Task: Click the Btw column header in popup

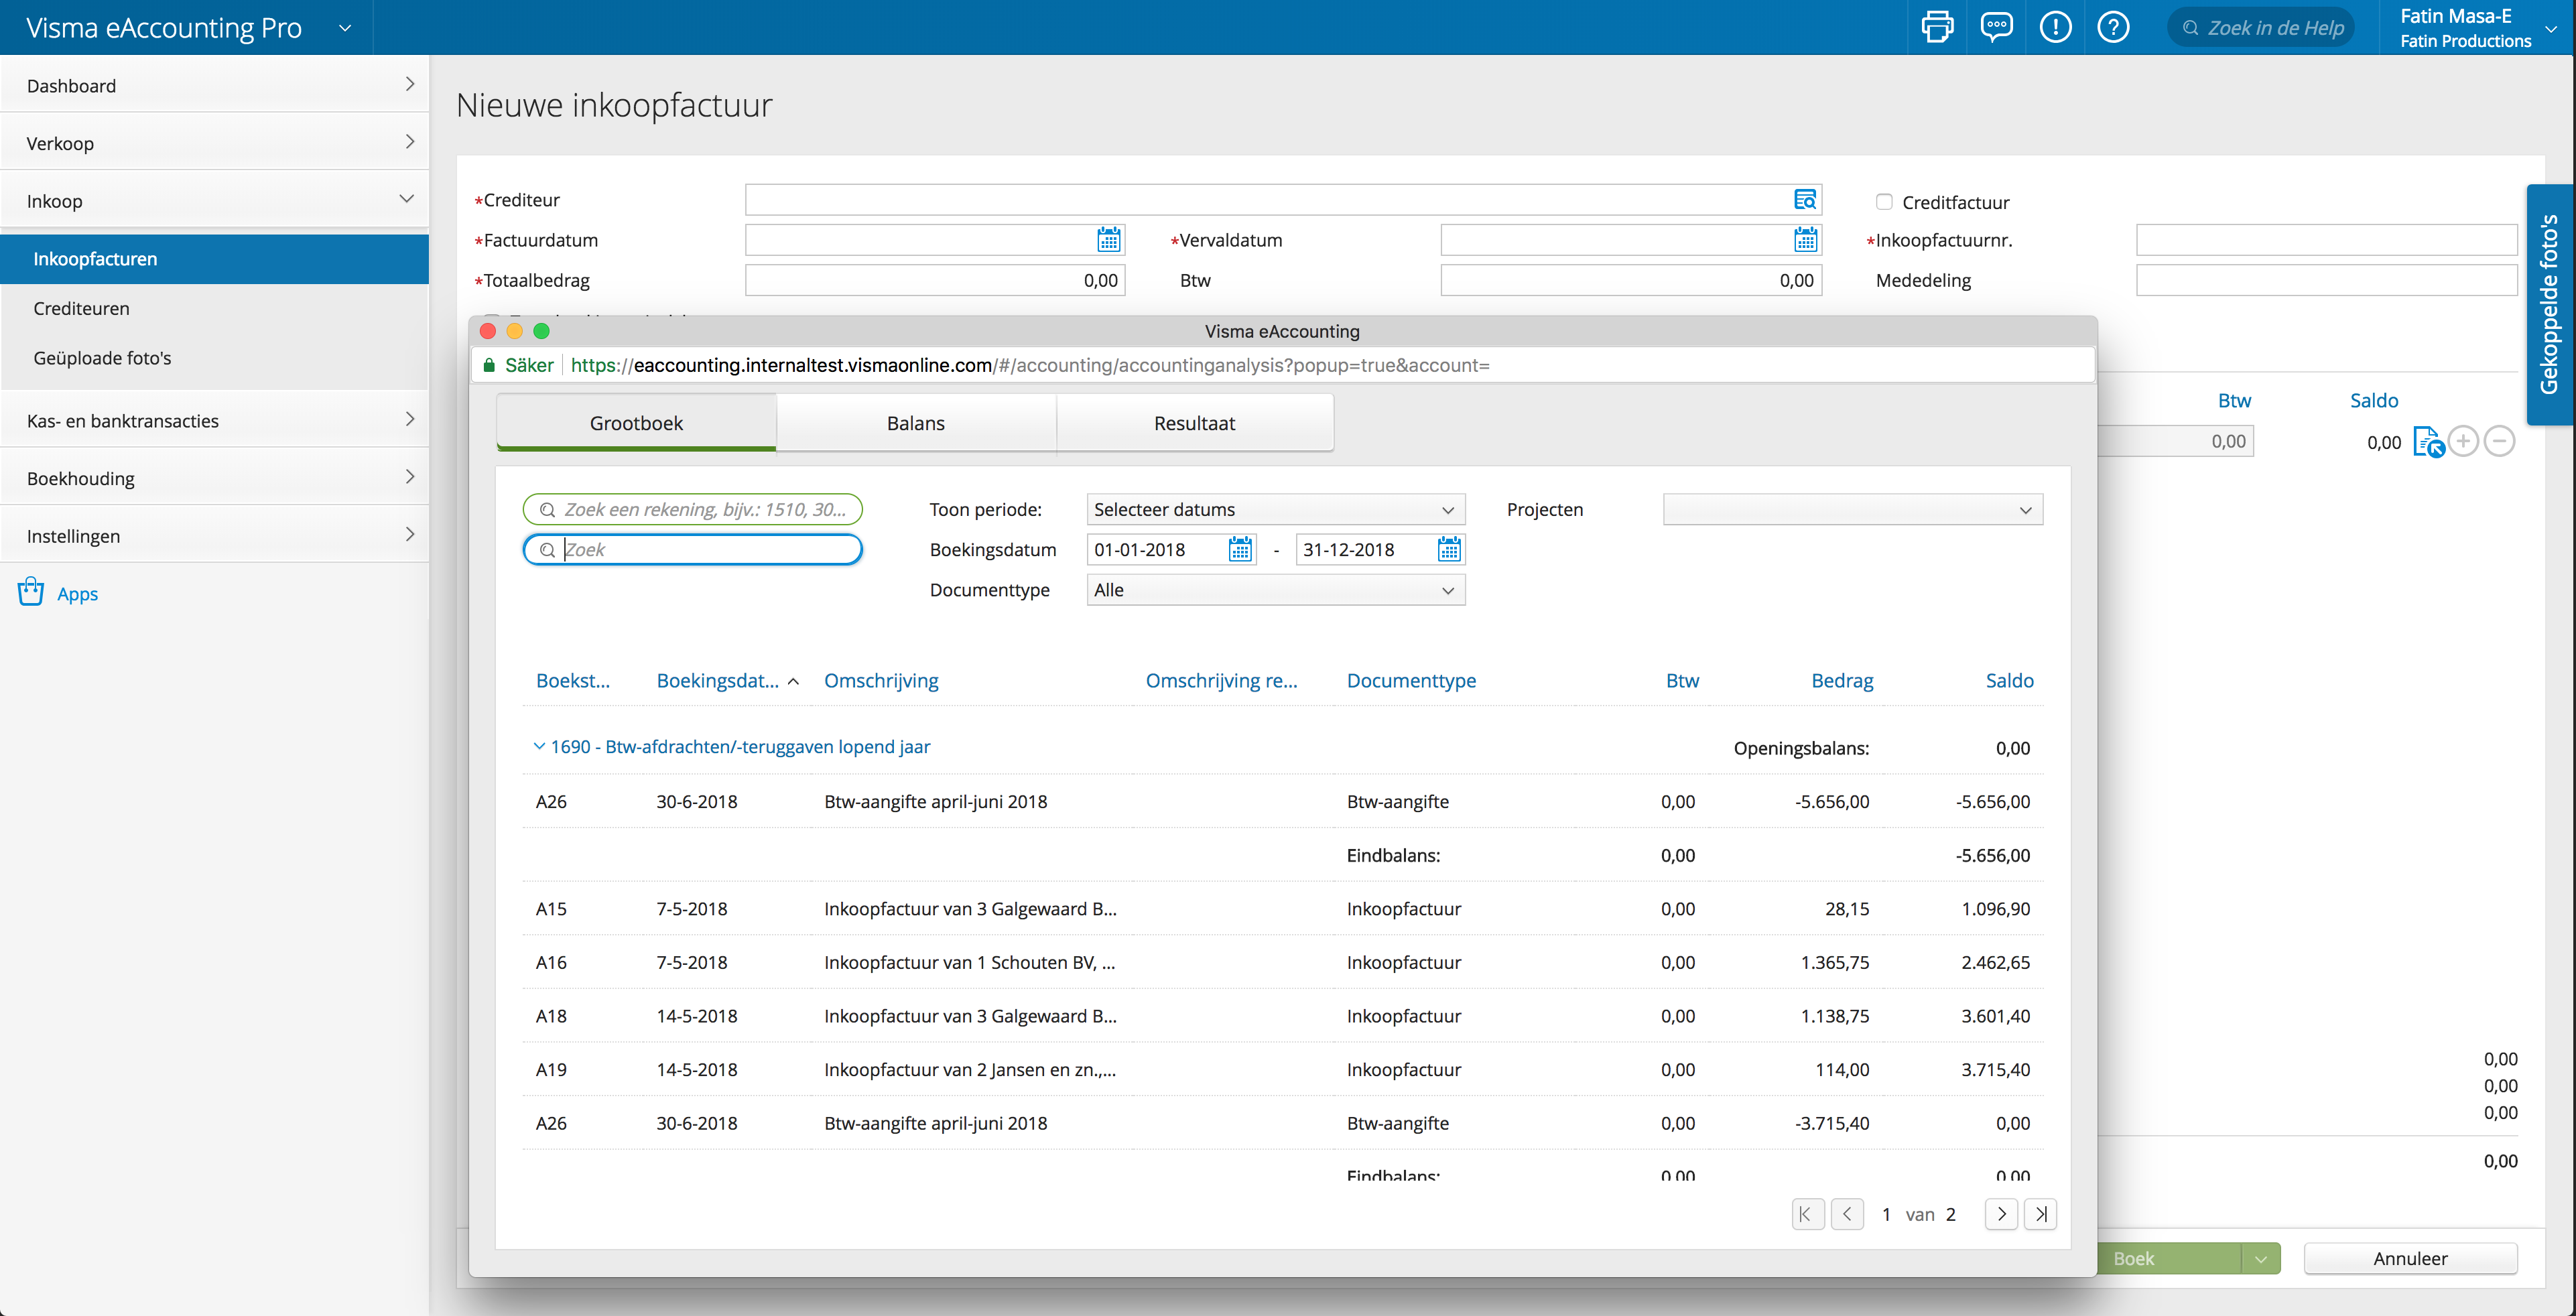Action: coord(1682,680)
